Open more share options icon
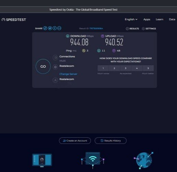This screenshot has width=177, height=172. [x=59, y=28]
